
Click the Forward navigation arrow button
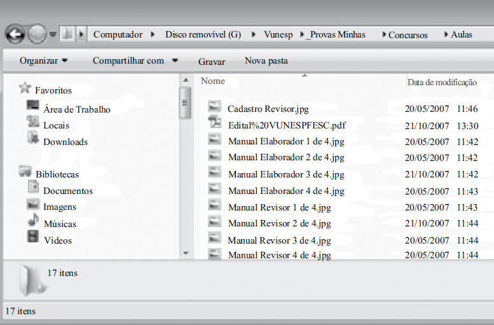[x=38, y=34]
